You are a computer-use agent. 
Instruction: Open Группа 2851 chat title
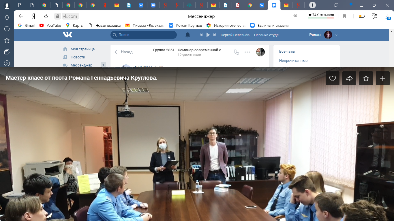188,50
